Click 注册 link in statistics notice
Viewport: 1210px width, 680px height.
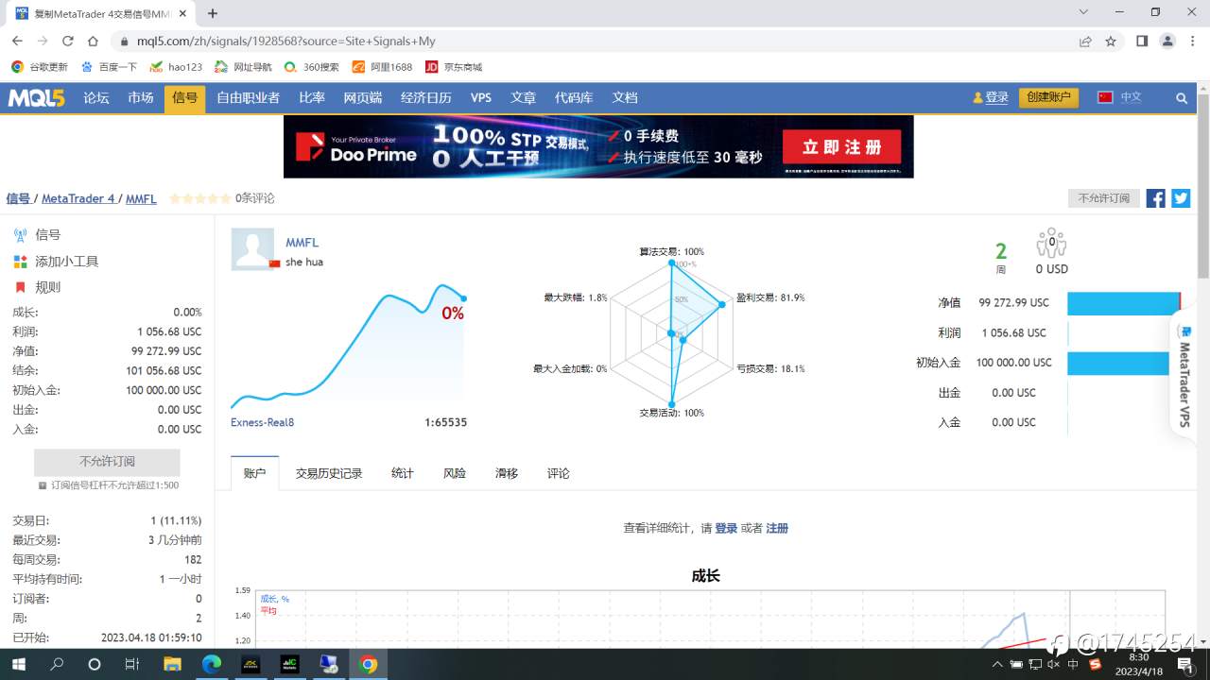click(x=777, y=528)
